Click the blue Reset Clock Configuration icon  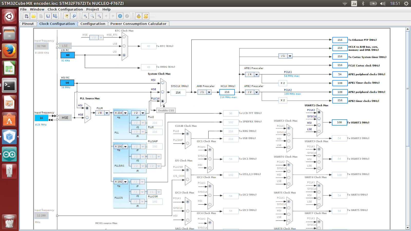click(120, 16)
